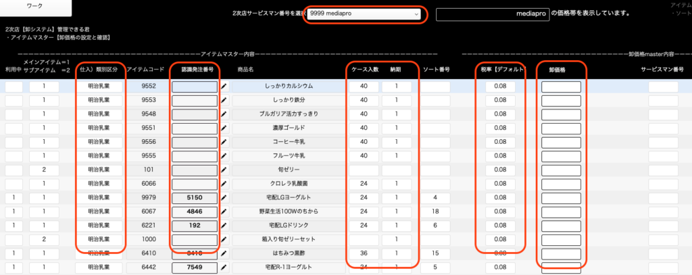The height and width of the screenshot is (275, 692).
Task: Click pencil icon next to コーヒー牛乳
Action: [x=224, y=142]
